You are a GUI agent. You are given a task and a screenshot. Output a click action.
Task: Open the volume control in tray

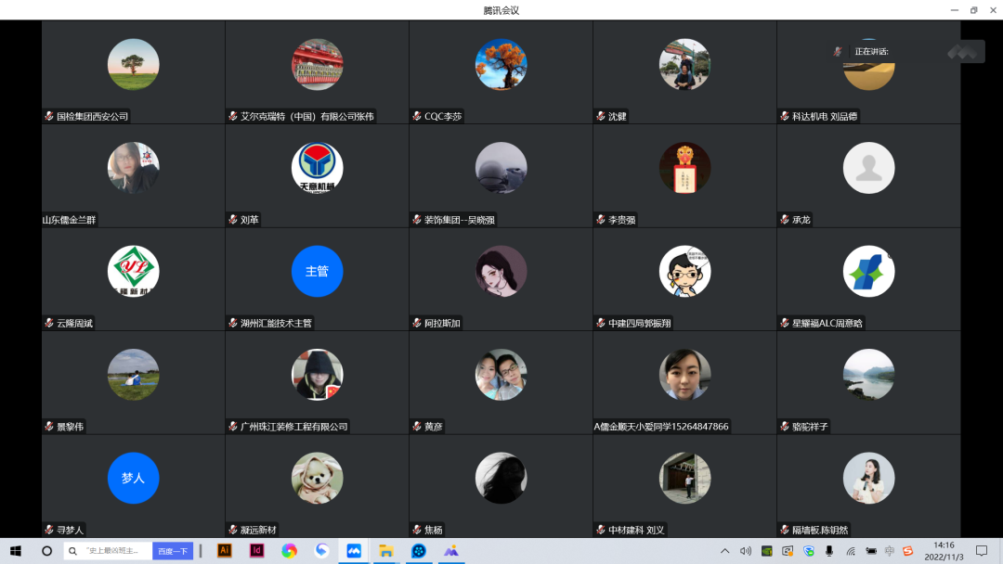[746, 551]
